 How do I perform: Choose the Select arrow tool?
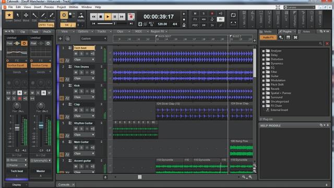click(x=17, y=15)
